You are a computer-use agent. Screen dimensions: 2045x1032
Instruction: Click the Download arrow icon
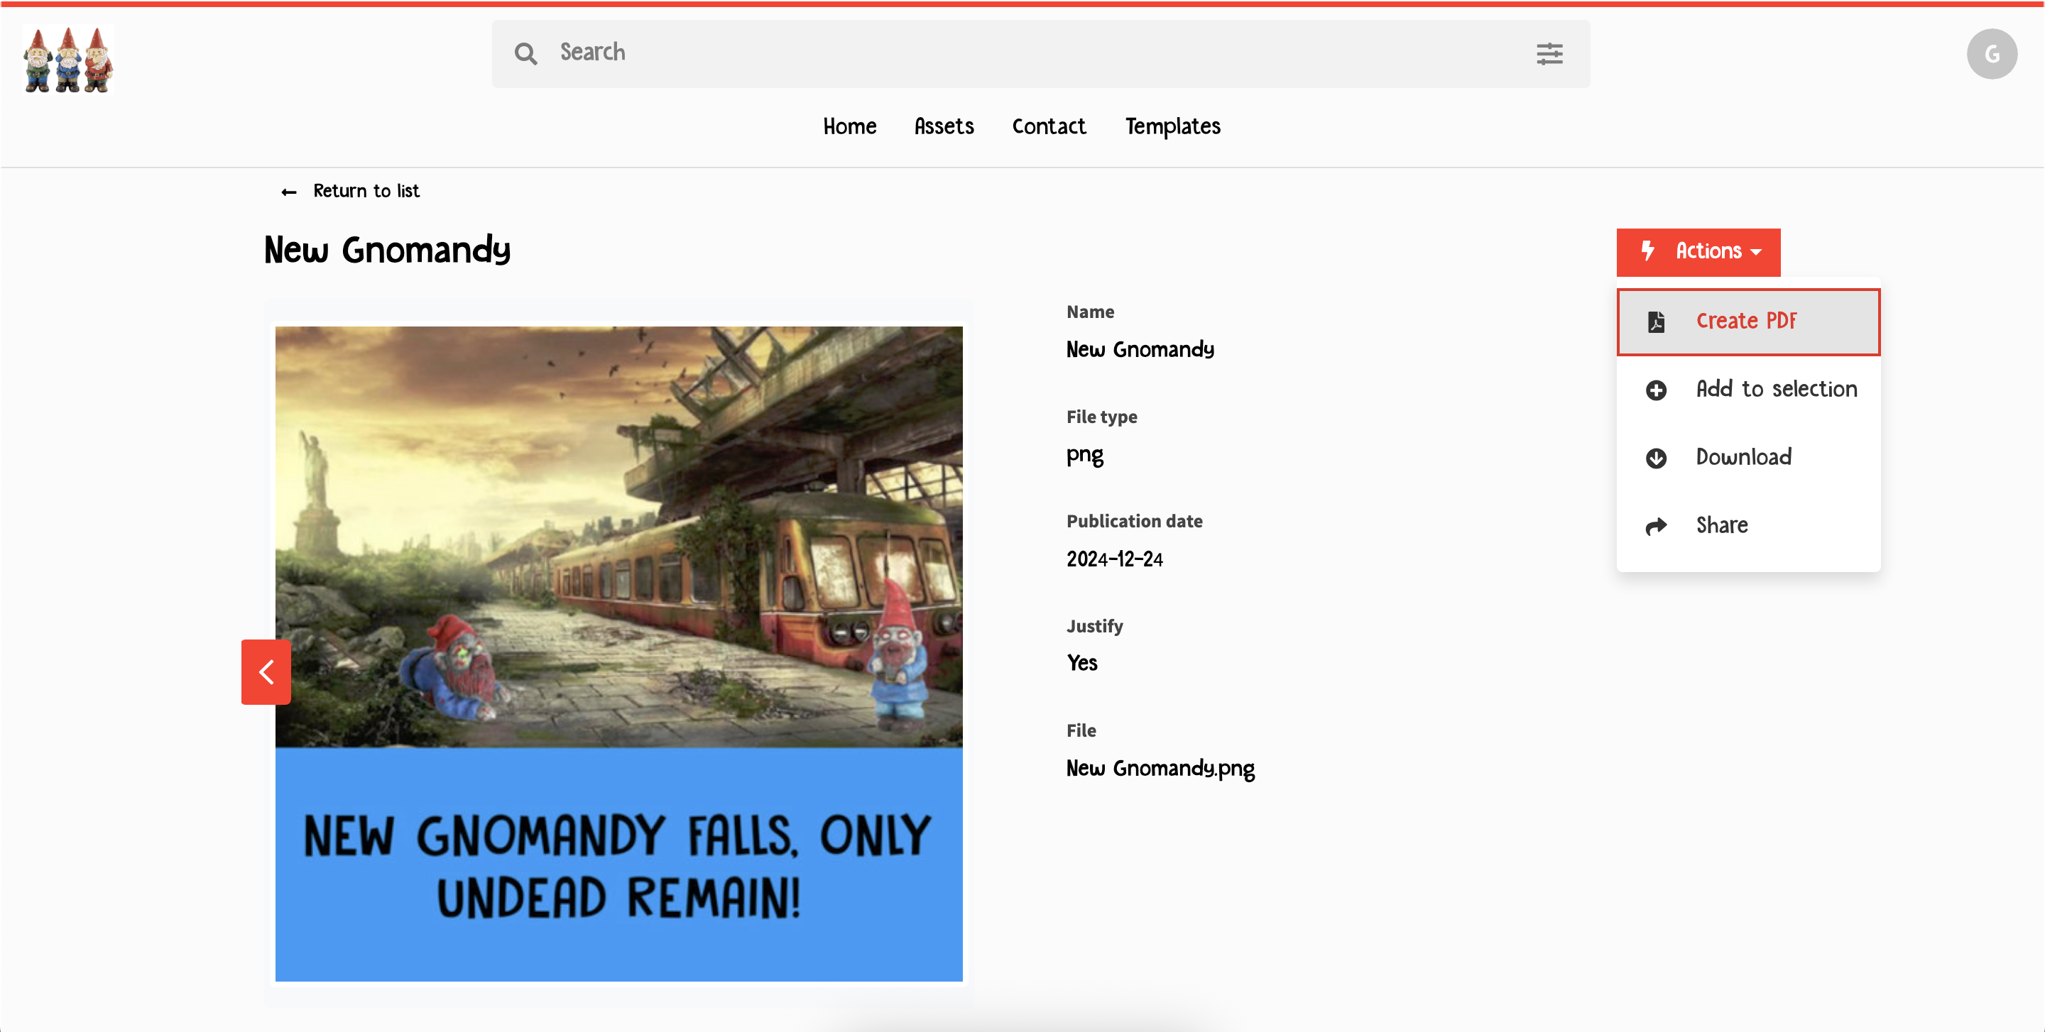tap(1656, 458)
